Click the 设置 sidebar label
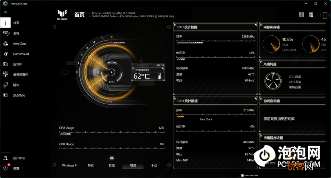This screenshot has height=178, width=331. 16,168
